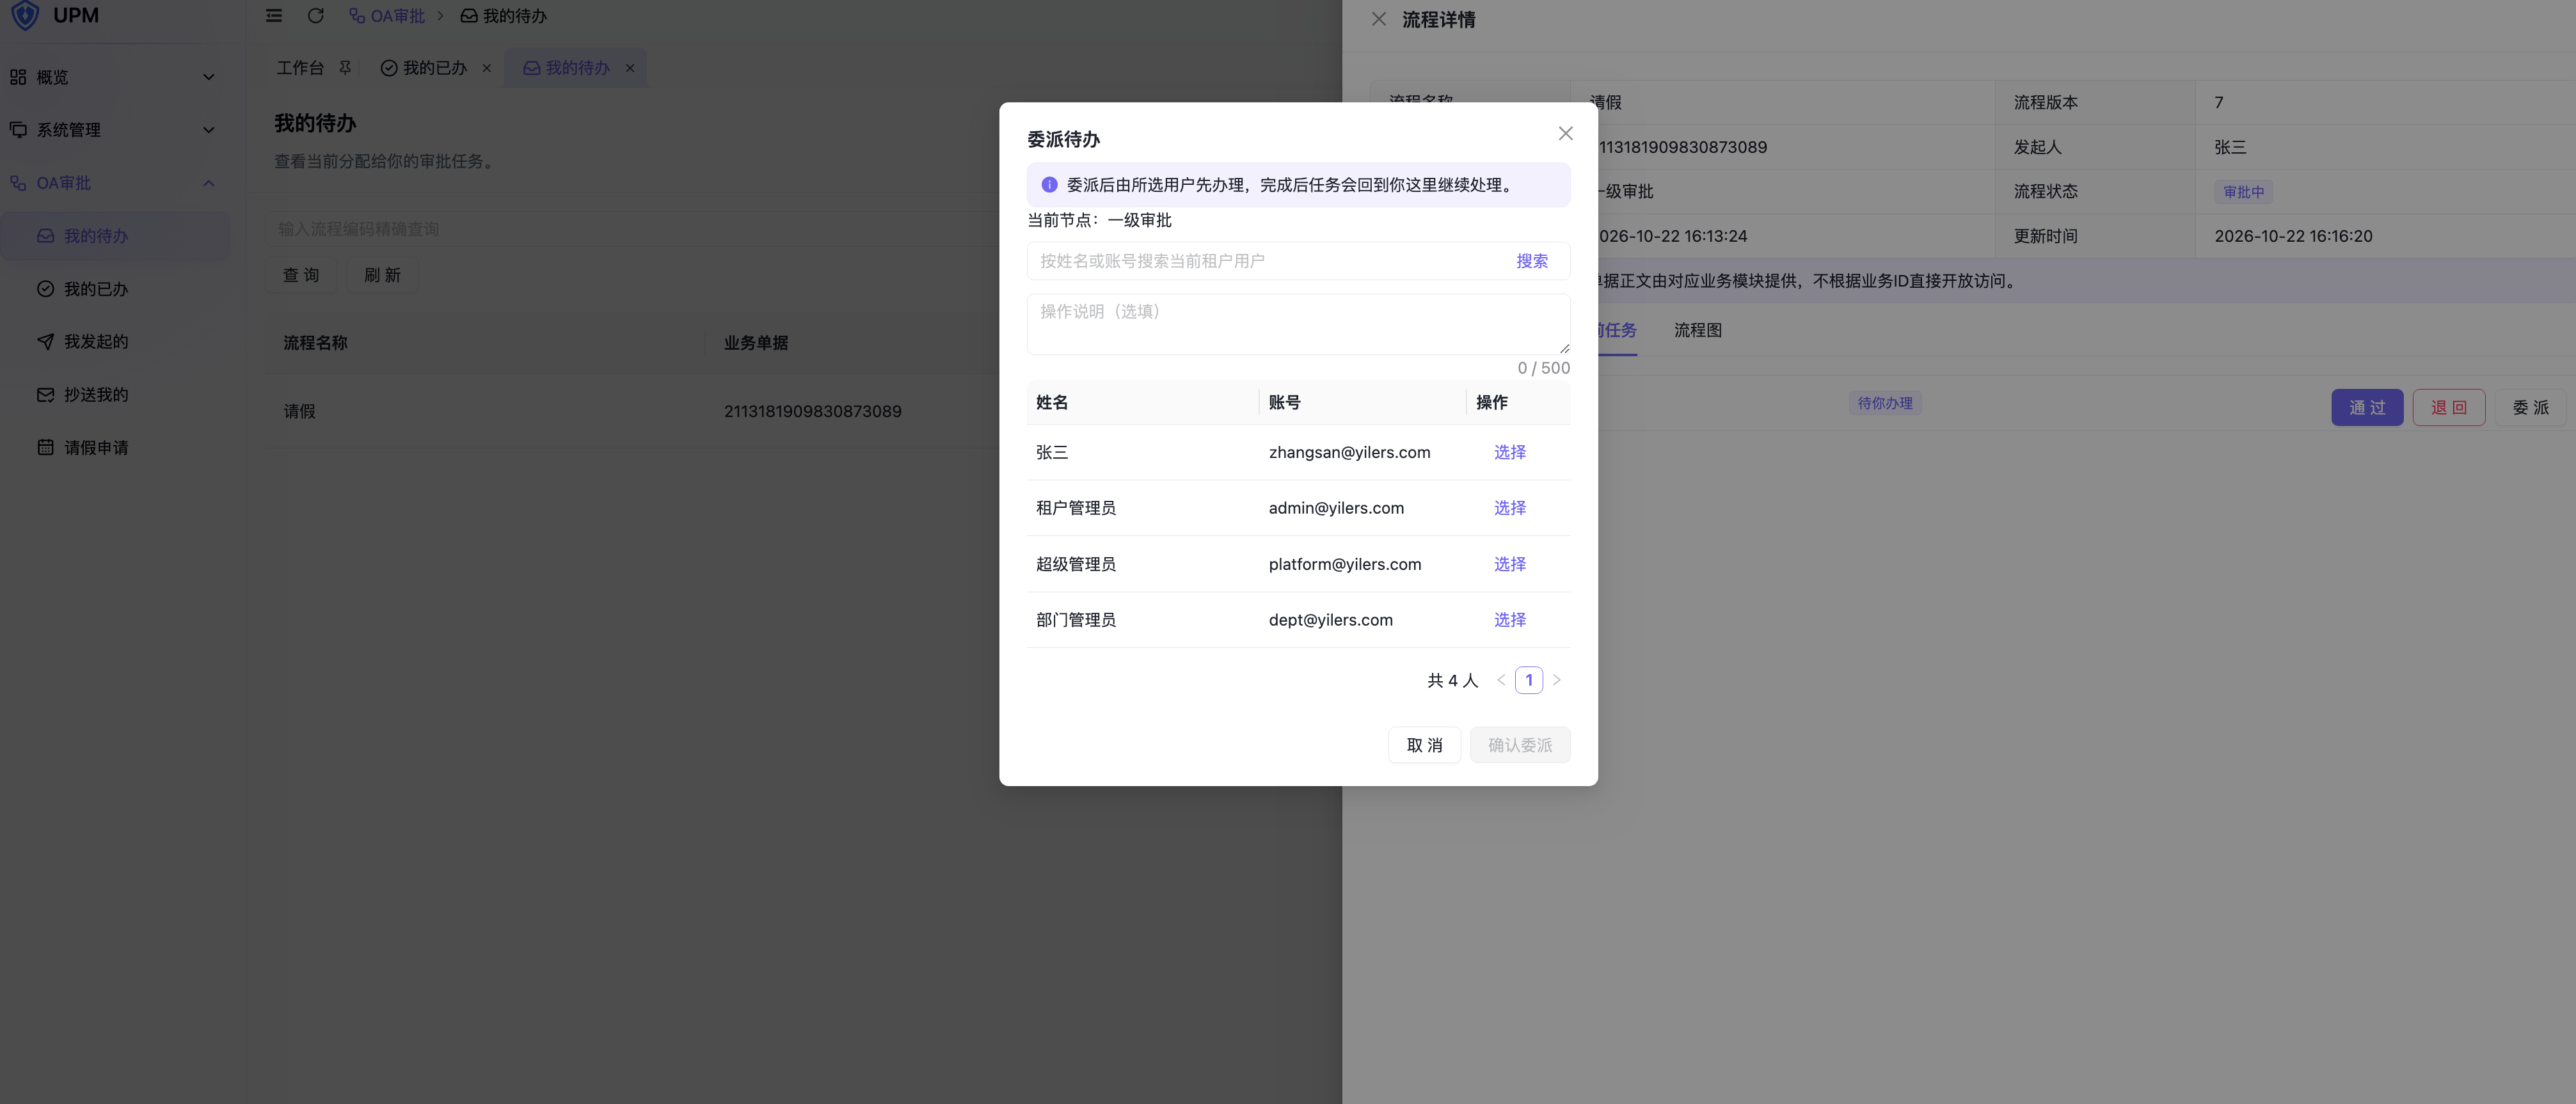The image size is (2576, 1104).
Task: Click the 取消 button in dialog
Action: (x=1424, y=745)
